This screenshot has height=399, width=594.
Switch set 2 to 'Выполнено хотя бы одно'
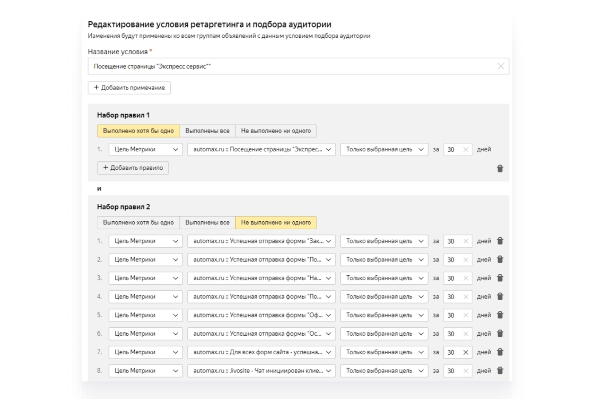(x=138, y=223)
